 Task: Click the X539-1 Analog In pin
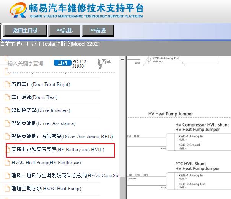click(x=190, y=175)
